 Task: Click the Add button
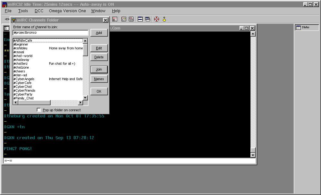pos(99,33)
